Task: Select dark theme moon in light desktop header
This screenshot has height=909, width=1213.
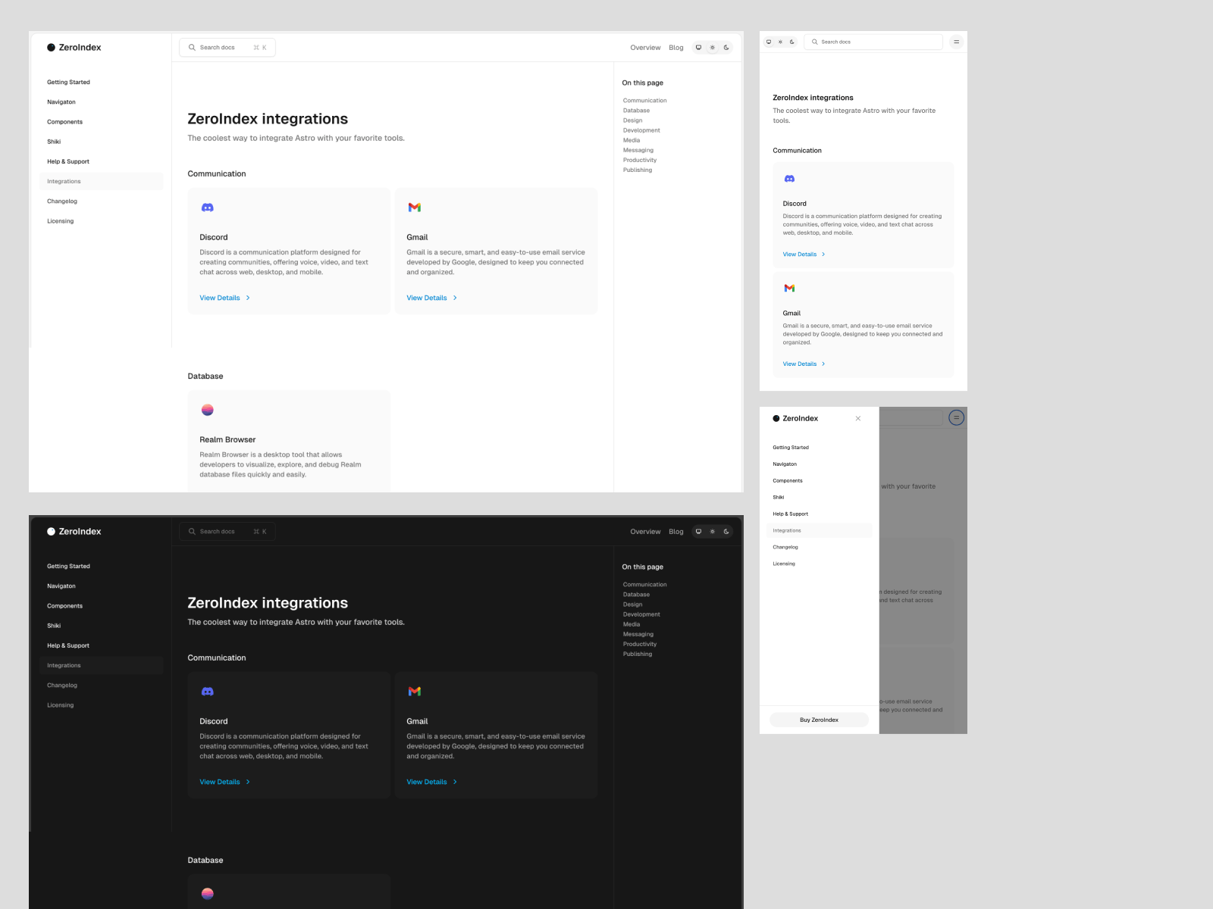Action: tap(726, 47)
